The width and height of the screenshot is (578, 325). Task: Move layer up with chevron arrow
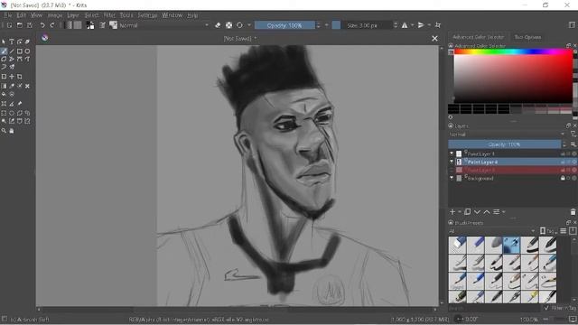[487, 212]
